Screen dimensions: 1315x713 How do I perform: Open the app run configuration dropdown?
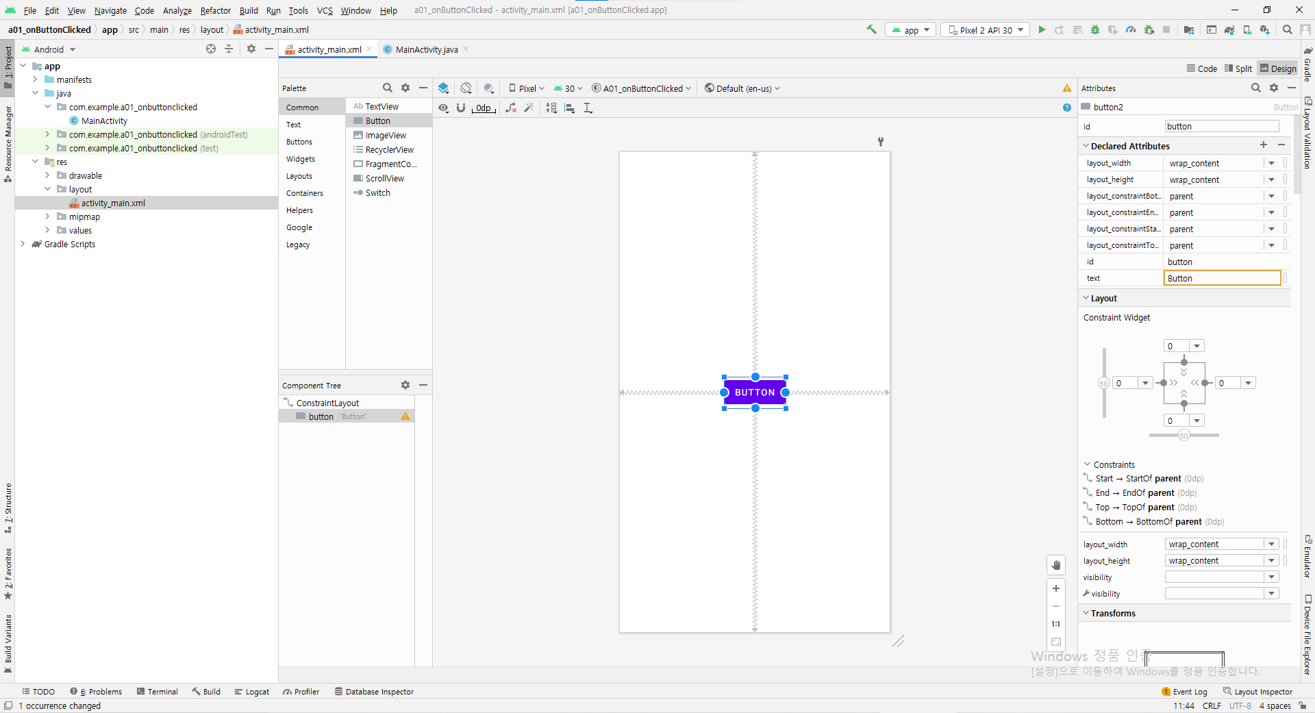(910, 29)
